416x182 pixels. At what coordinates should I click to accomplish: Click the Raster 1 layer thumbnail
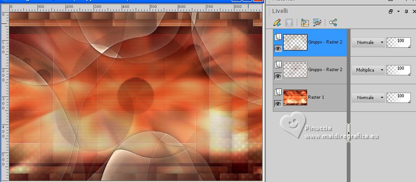(295, 97)
